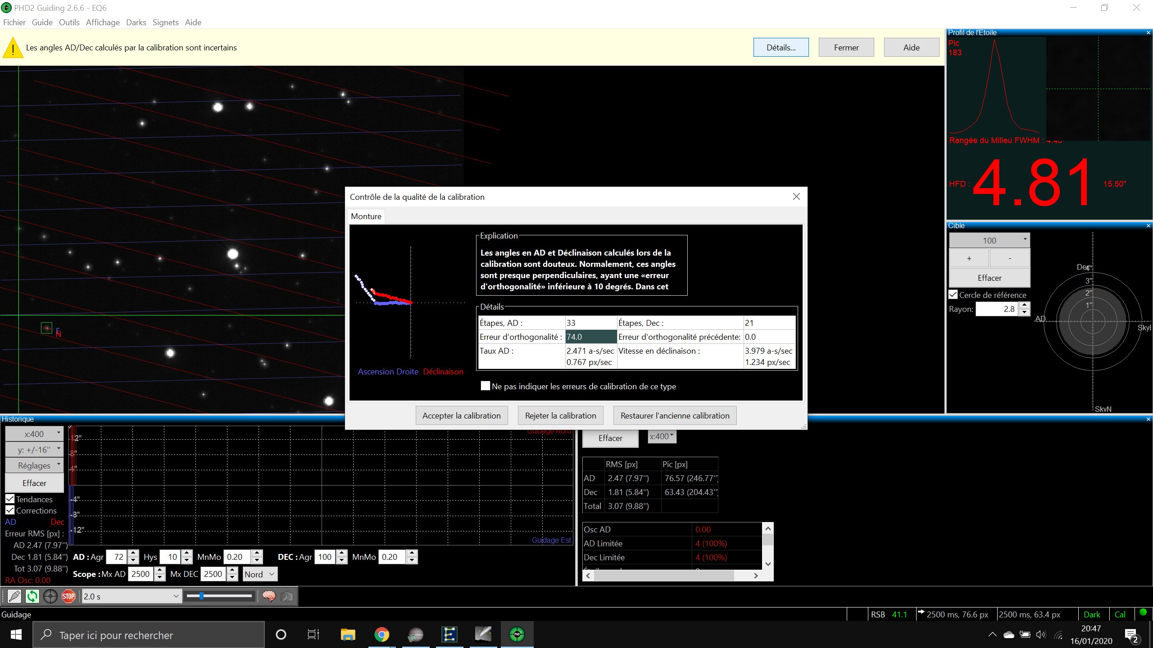Click Accepter la calibration button
The image size is (1153, 648).
pos(461,415)
